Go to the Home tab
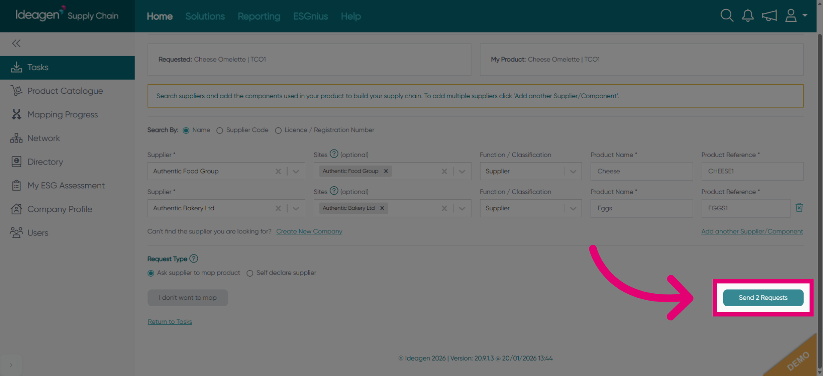The width and height of the screenshot is (823, 376). click(x=159, y=16)
